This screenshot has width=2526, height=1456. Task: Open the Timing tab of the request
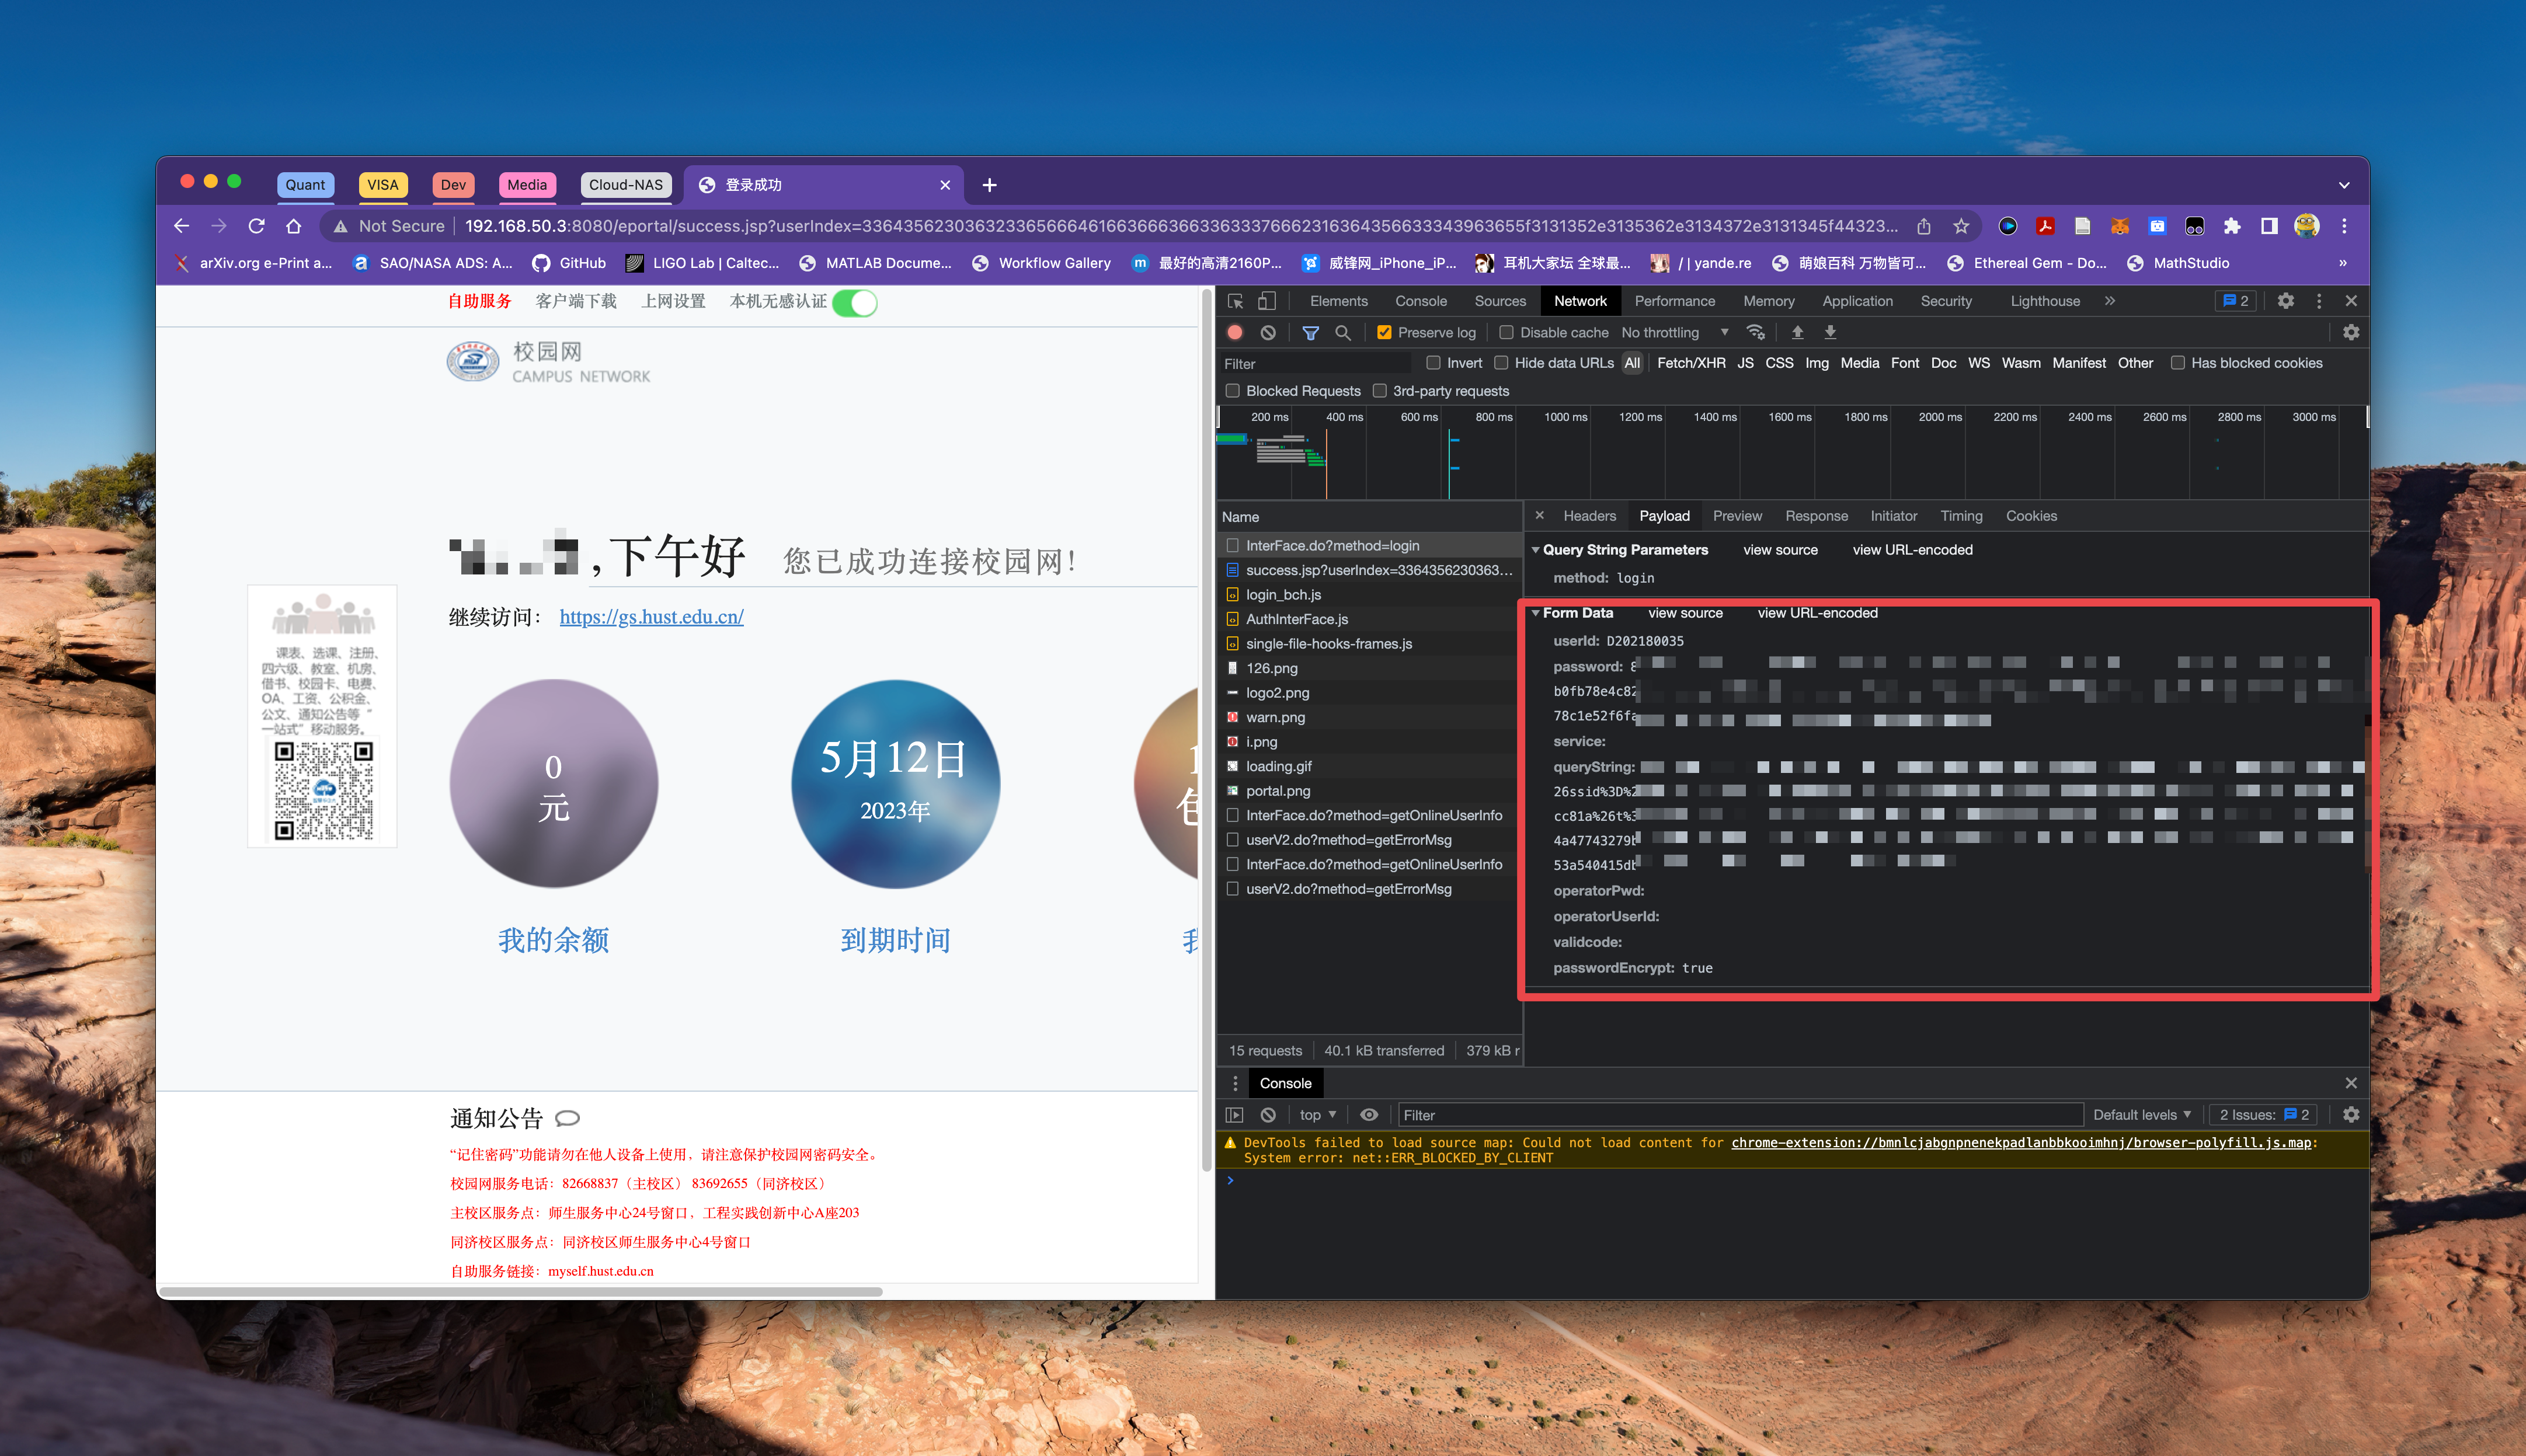pos(1961,516)
